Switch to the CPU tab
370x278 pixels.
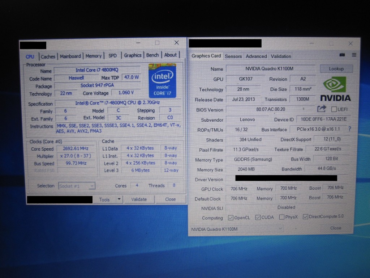(x=30, y=57)
